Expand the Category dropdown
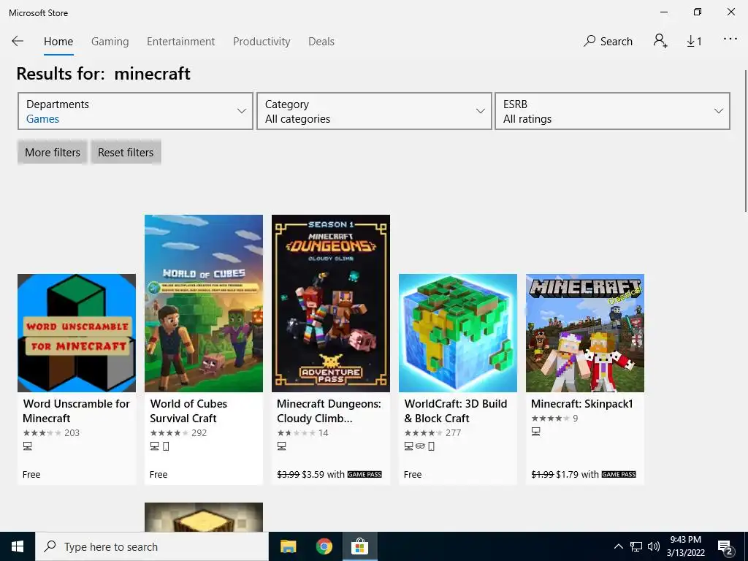 374,111
